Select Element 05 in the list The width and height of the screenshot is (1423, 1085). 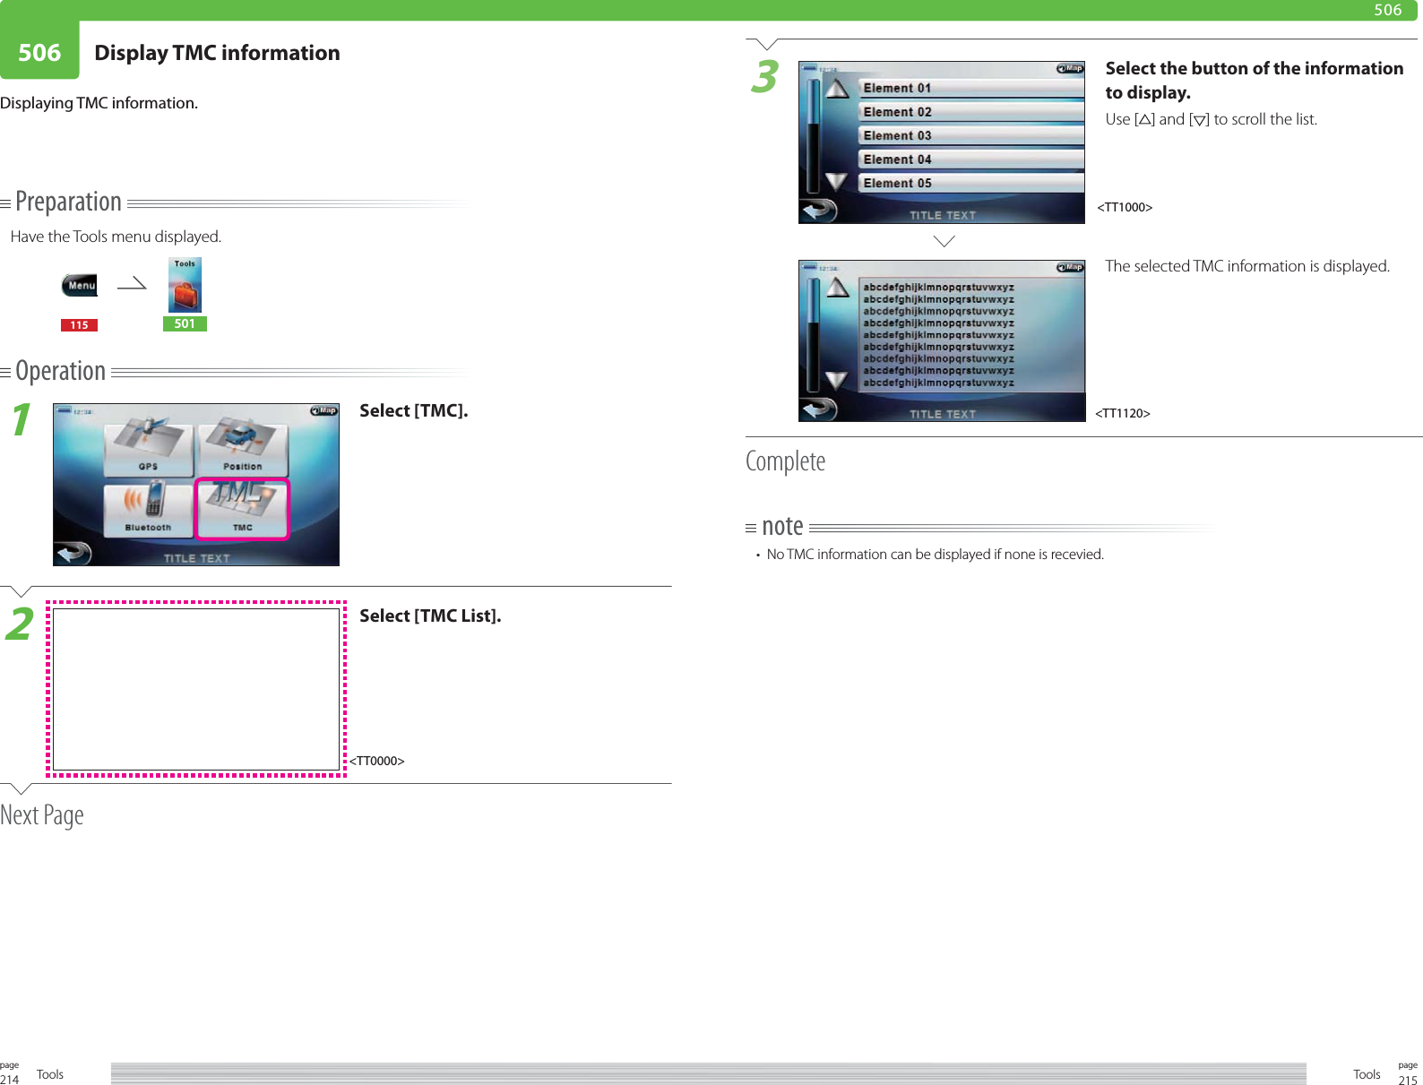click(971, 183)
